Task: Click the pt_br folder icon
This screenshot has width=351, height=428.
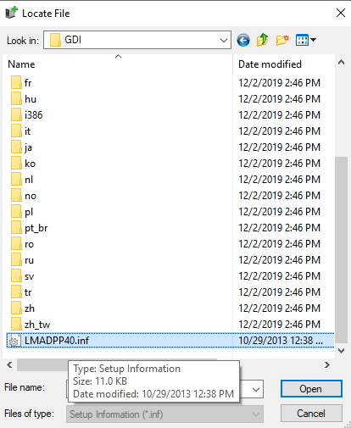Action: coord(16,228)
